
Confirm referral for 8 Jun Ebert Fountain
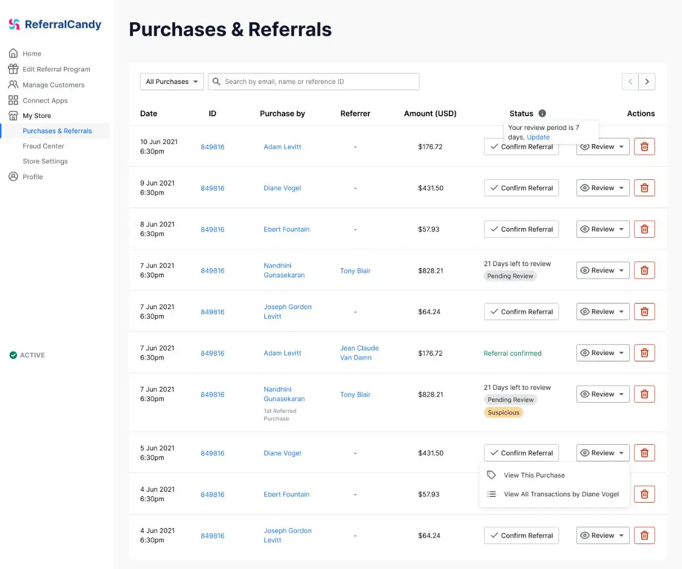click(x=522, y=229)
